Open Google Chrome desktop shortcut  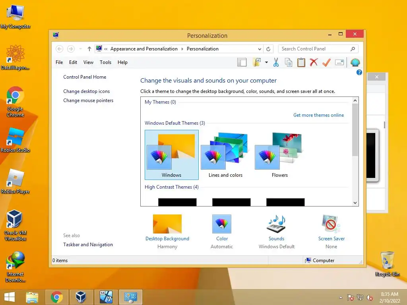[x=16, y=102]
